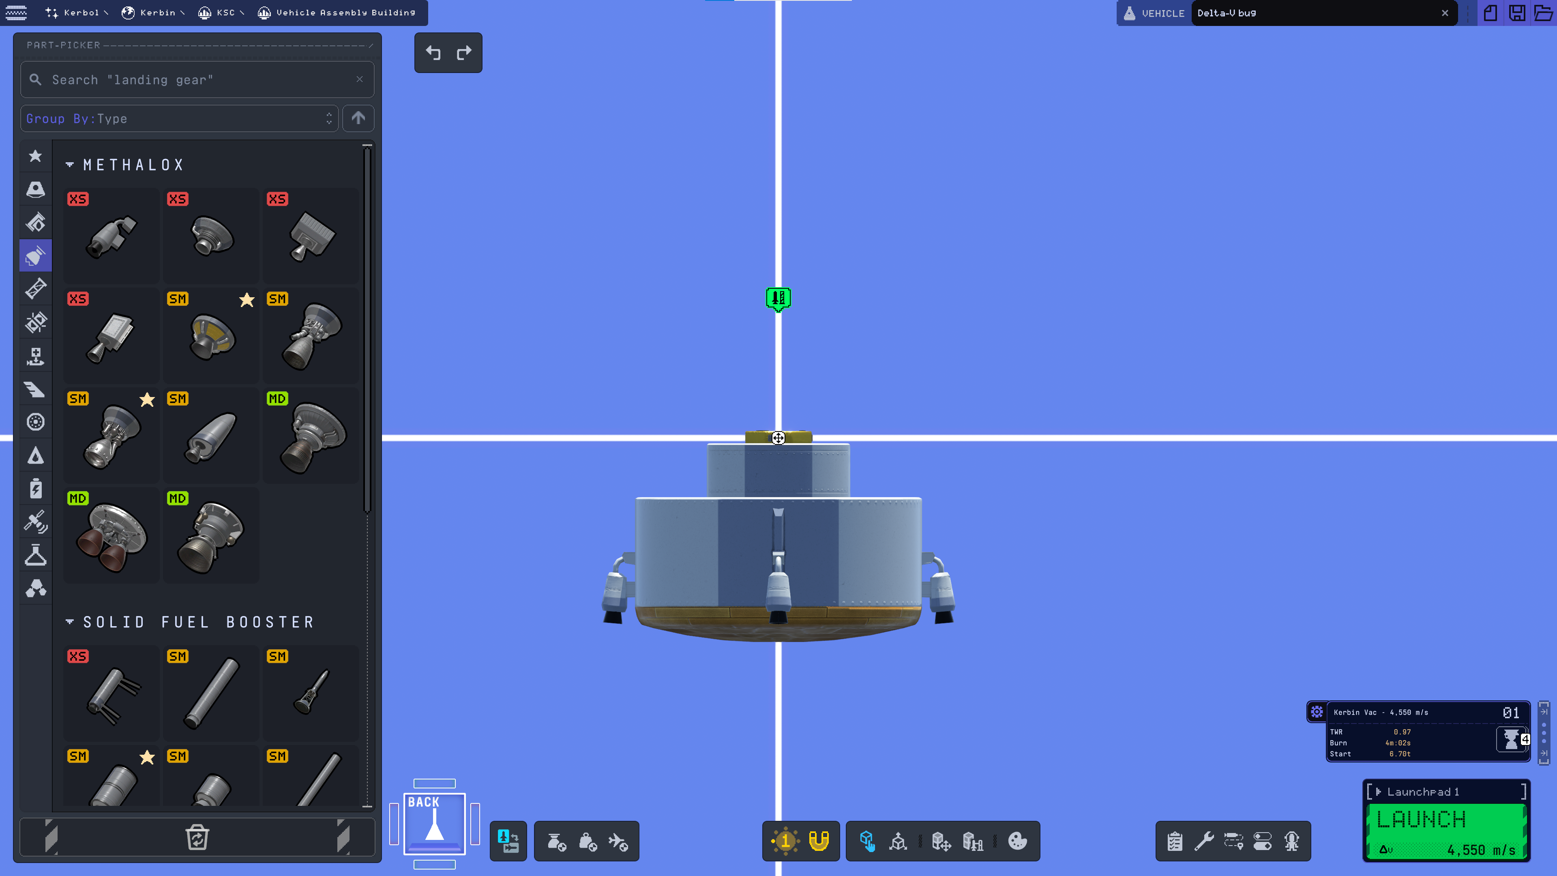Click the green launch assembly marker
This screenshot has height=876, width=1557.
pyautogui.click(x=778, y=298)
